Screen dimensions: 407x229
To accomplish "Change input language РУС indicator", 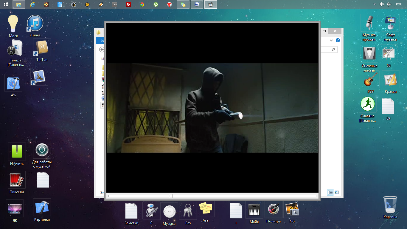I will 399,4.
